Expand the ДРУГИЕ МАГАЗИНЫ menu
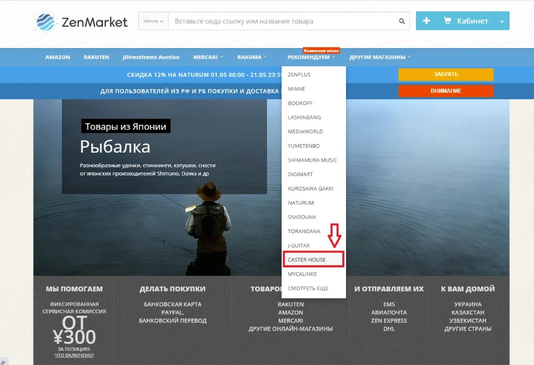Screen dimensions: 534x365 (380, 57)
